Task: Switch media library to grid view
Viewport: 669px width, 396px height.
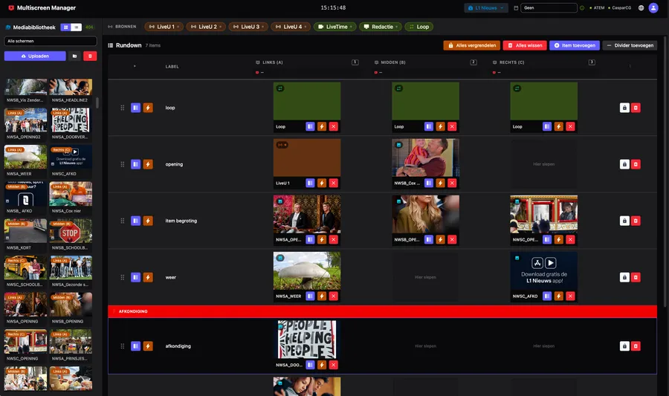Action: click(65, 27)
